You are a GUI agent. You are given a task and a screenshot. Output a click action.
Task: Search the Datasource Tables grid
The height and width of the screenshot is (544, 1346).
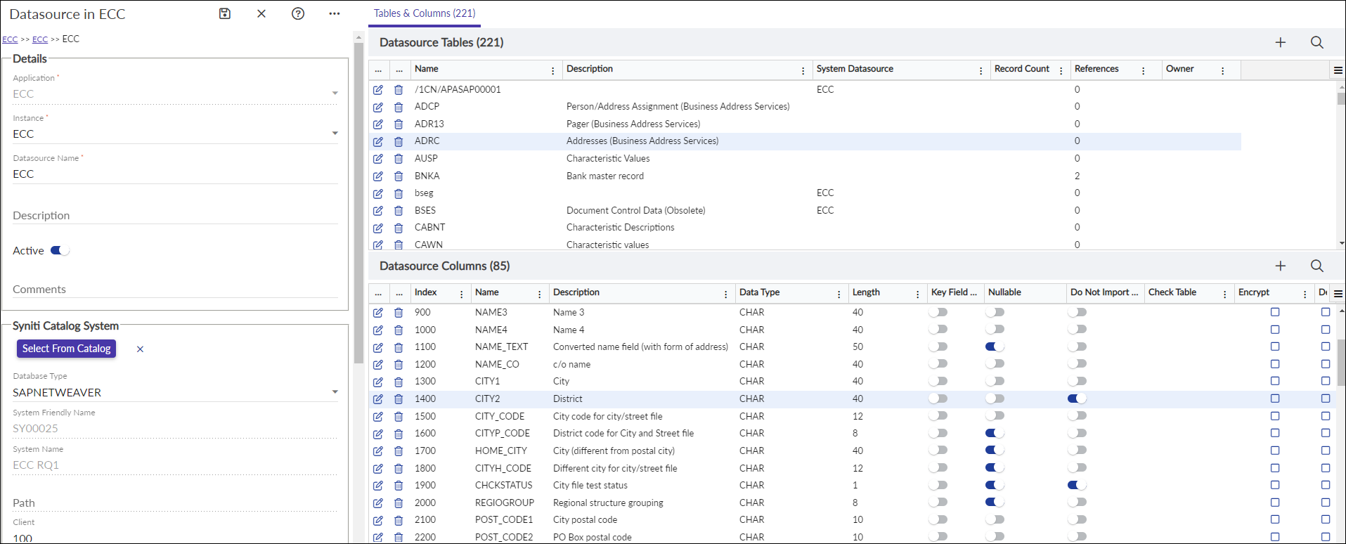[x=1317, y=42]
